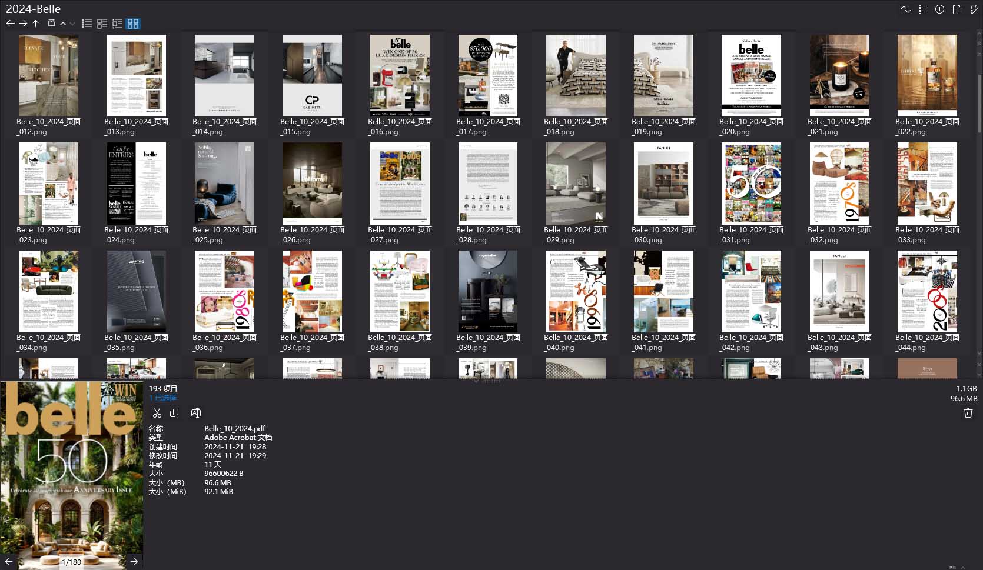The image size is (983, 570).
Task: Click the clipboard paste icon at top right
Action: 957,9
